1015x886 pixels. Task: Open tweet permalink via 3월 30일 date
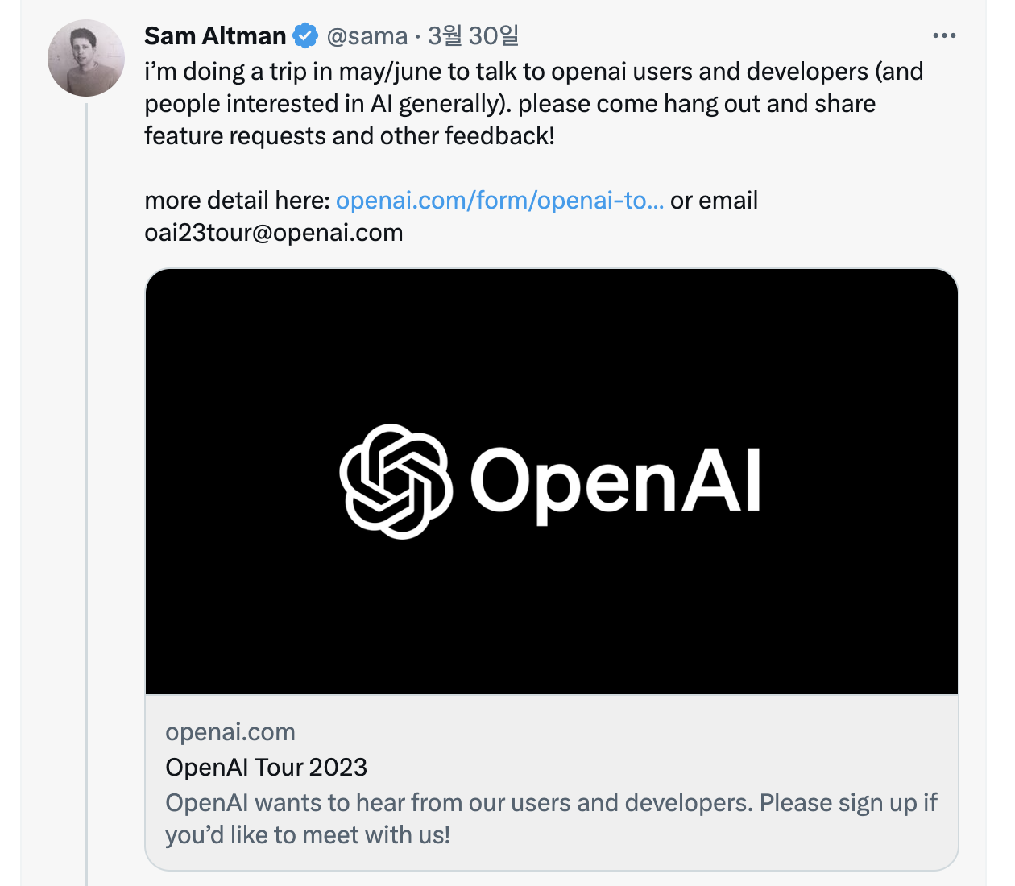474,36
